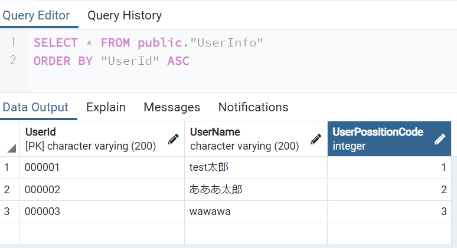Image resolution: width=457 pixels, height=248 pixels.
Task: Click the UserId column edit pencil icon
Action: point(173,139)
